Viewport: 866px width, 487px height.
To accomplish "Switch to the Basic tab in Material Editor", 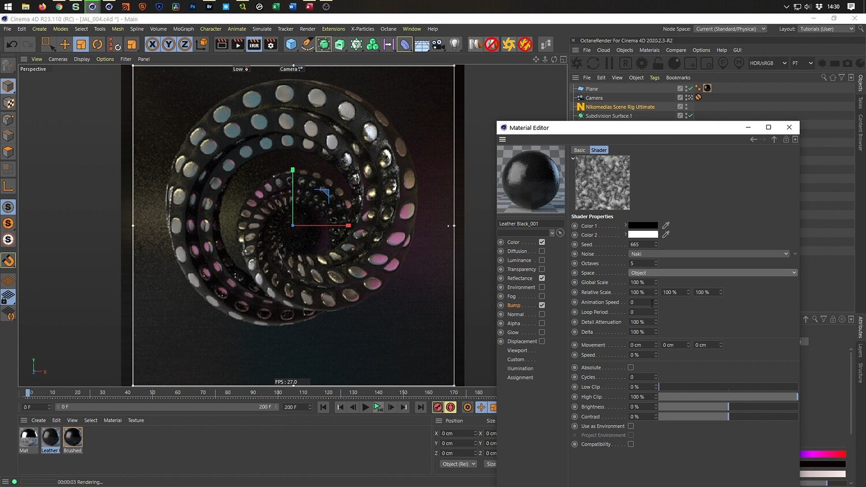I will [579, 150].
